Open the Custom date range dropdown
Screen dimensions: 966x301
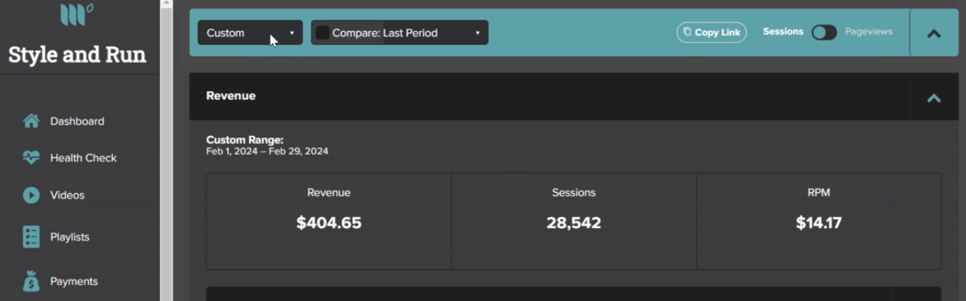[250, 33]
